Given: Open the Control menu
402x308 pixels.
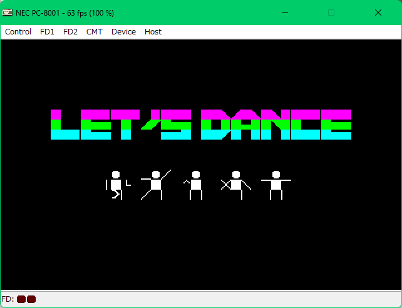Looking at the screenshot, I should coord(18,32).
